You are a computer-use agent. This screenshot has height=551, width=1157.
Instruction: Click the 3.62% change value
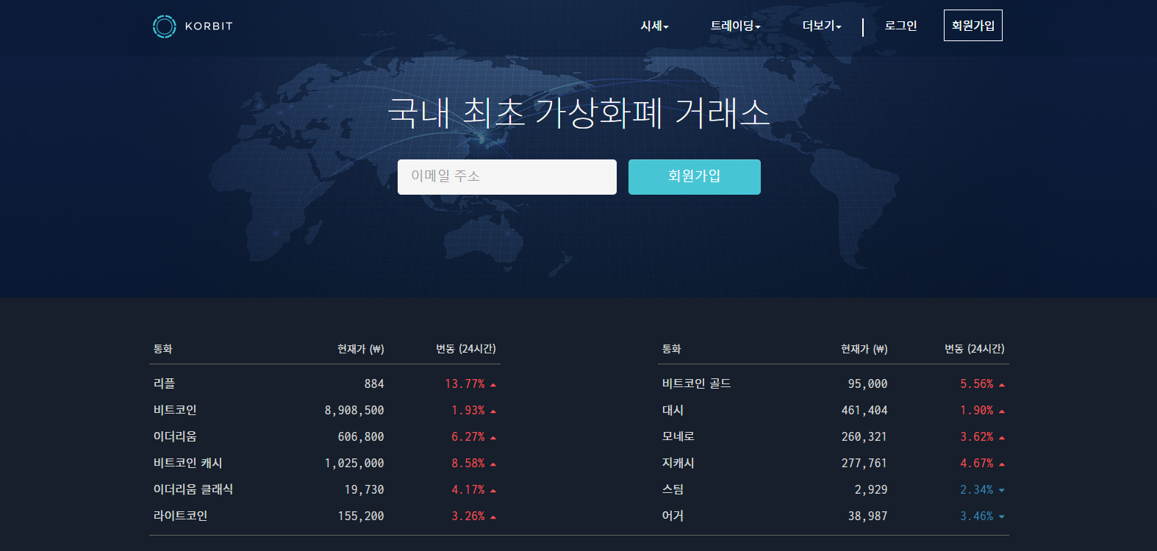tap(977, 437)
